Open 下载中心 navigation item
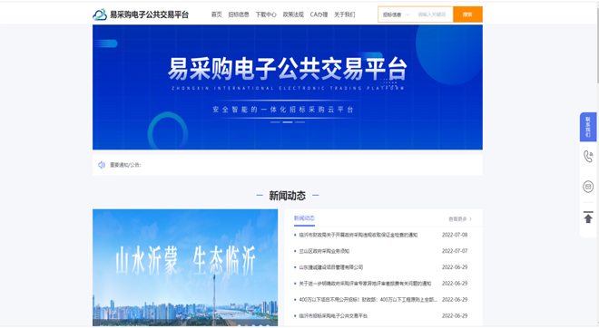This screenshot has width=599, height=328. click(x=266, y=14)
